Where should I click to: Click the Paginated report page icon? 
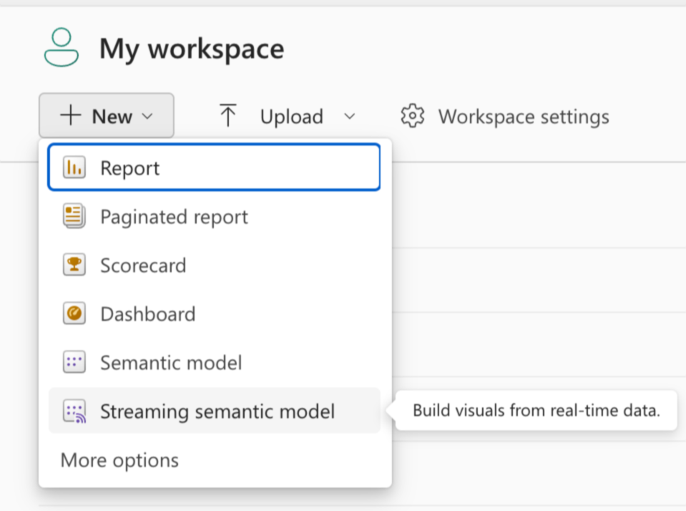click(74, 217)
